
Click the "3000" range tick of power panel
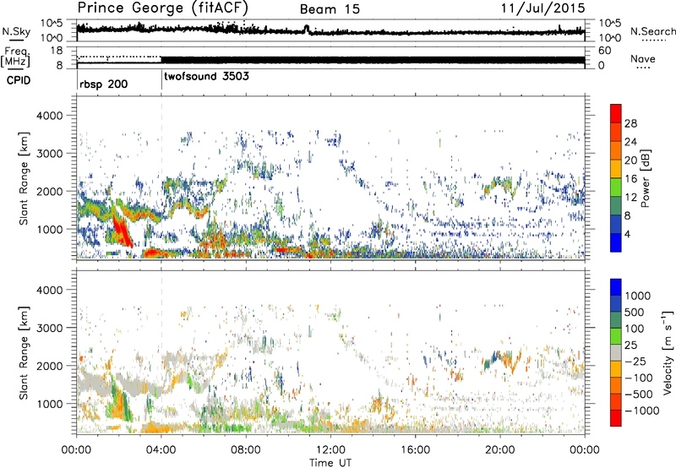pos(50,153)
